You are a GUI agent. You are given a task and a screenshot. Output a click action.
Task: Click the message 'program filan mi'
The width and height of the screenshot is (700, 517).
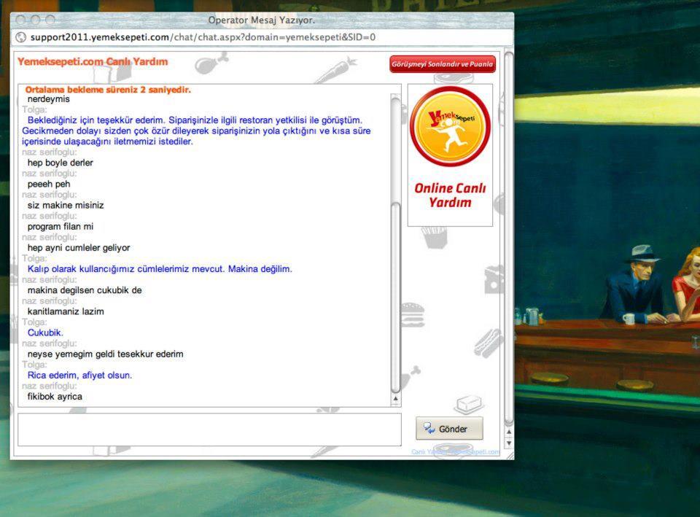pyautogui.click(x=61, y=227)
